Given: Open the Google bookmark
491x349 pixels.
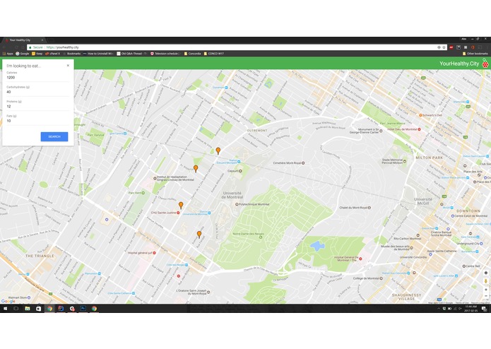Looking at the screenshot, I should (x=22, y=54).
